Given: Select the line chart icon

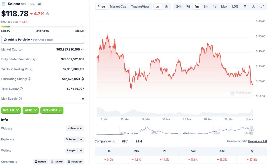Looking at the screenshot, I should point(157,6).
